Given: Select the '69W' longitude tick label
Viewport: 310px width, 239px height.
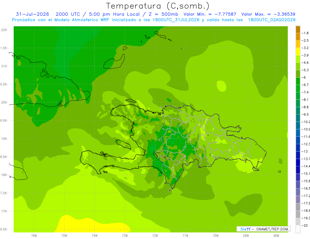Looking at the screenshot, I should click(x=246, y=236).
